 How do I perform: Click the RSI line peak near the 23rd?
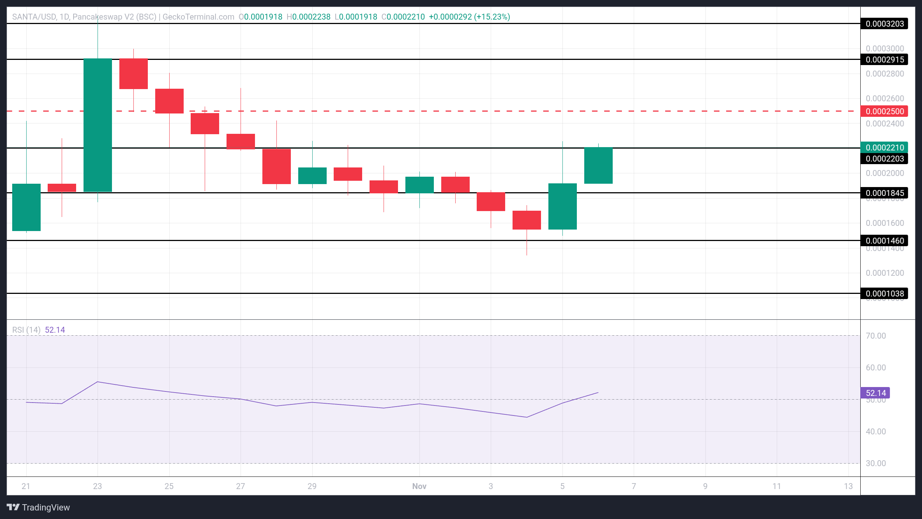(97, 382)
